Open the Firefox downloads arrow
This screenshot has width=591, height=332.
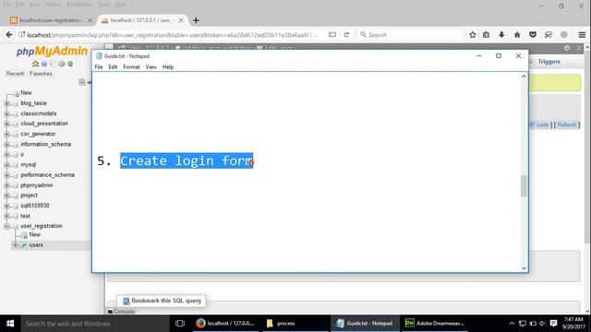click(501, 35)
